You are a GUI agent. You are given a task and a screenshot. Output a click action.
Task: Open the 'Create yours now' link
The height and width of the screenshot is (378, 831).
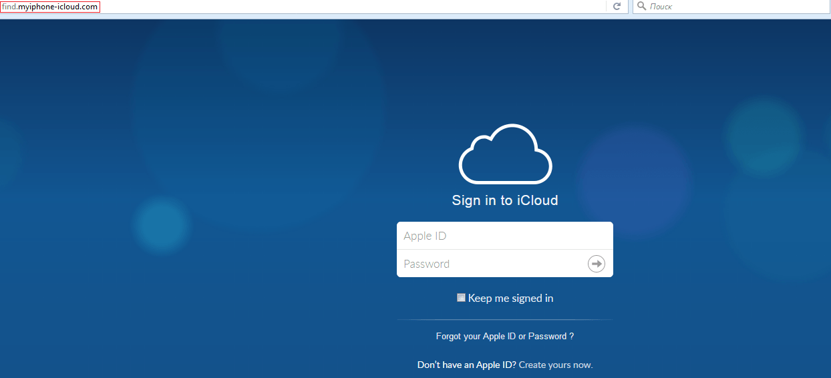555,365
